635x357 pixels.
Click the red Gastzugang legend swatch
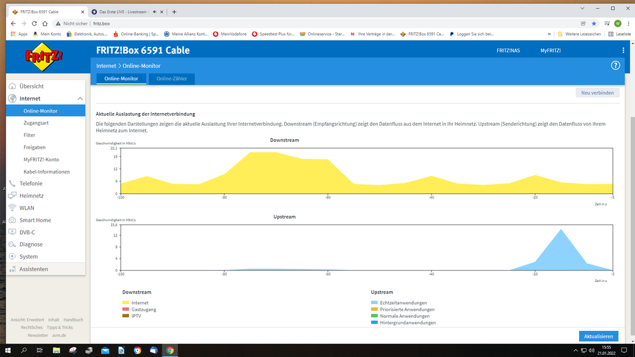pos(126,309)
